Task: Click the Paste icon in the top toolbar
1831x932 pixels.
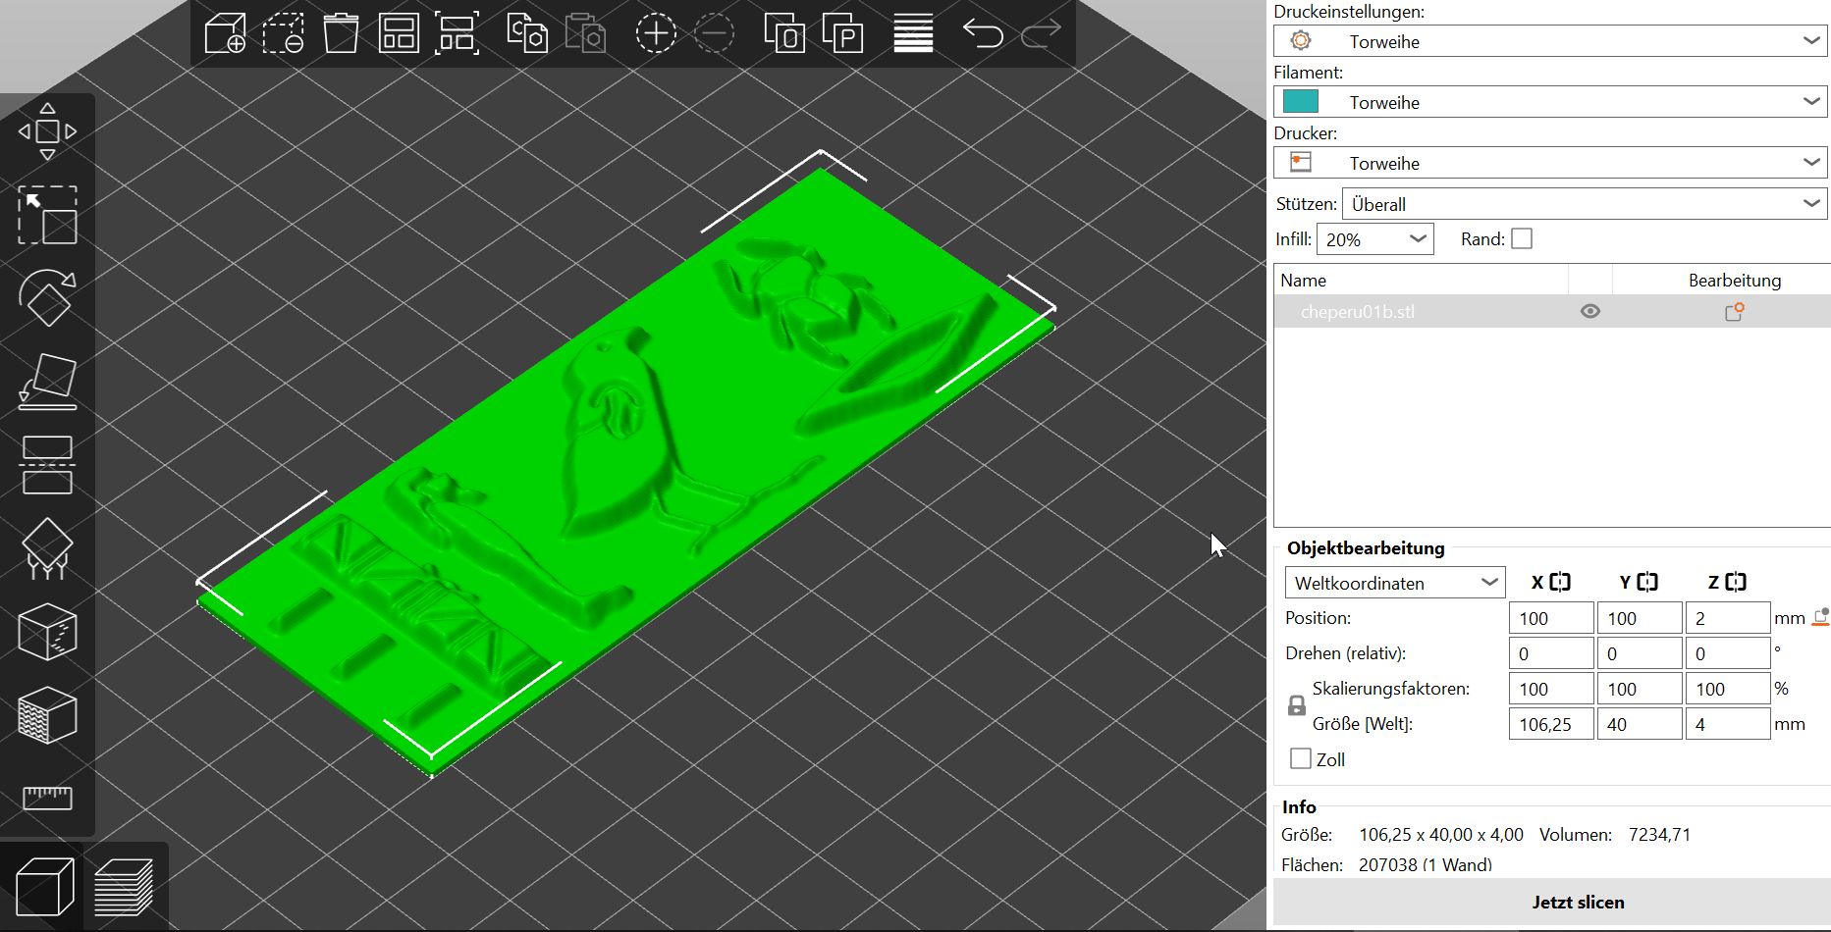Action: (585, 33)
